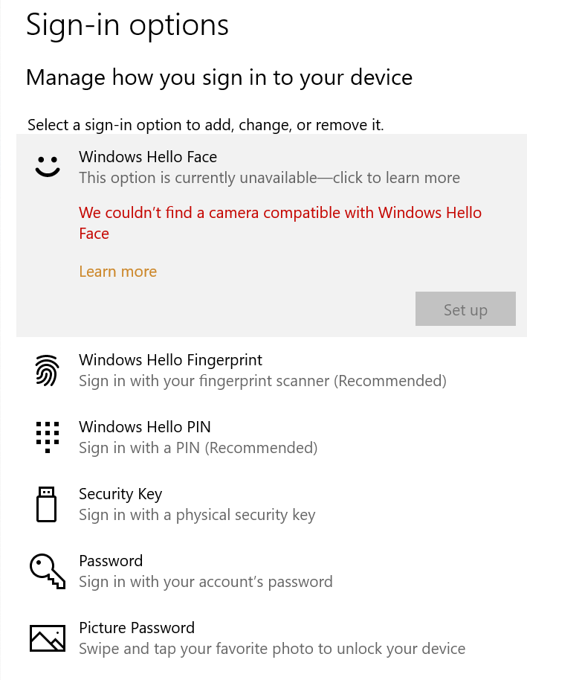Open the Learn more link
The width and height of the screenshot is (582, 680).
pyautogui.click(x=117, y=272)
